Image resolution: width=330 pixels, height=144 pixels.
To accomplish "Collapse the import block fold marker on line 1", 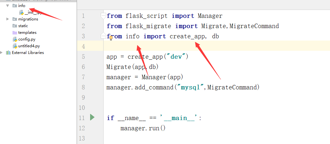I will pos(103,15).
